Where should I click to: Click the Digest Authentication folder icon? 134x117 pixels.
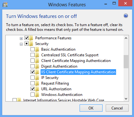click(x=37, y=66)
